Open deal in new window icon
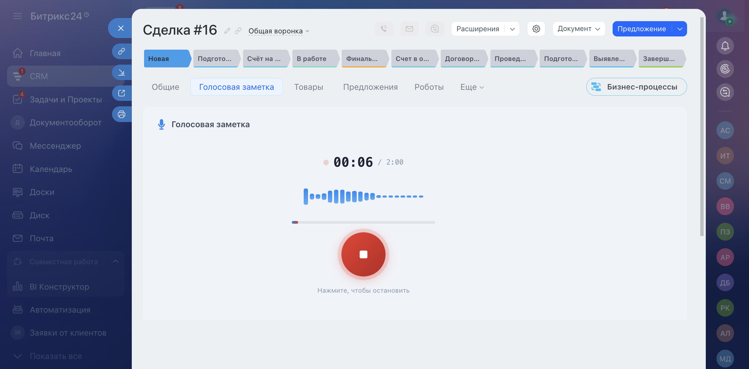The image size is (749, 369). tap(122, 93)
